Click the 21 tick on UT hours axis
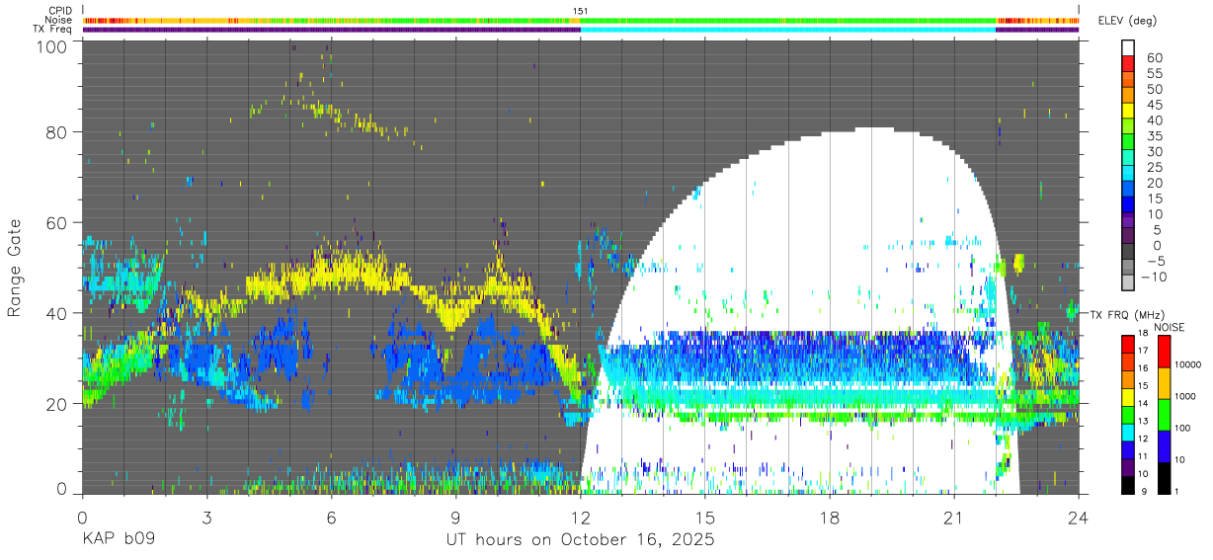Image resolution: width=1213 pixels, height=560 pixels. [x=954, y=518]
